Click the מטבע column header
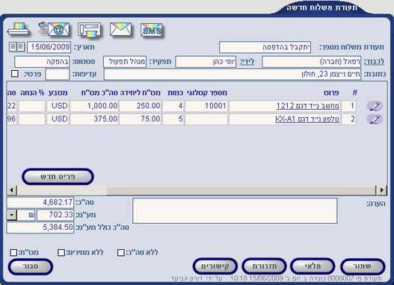394x285 pixels. tap(58, 93)
